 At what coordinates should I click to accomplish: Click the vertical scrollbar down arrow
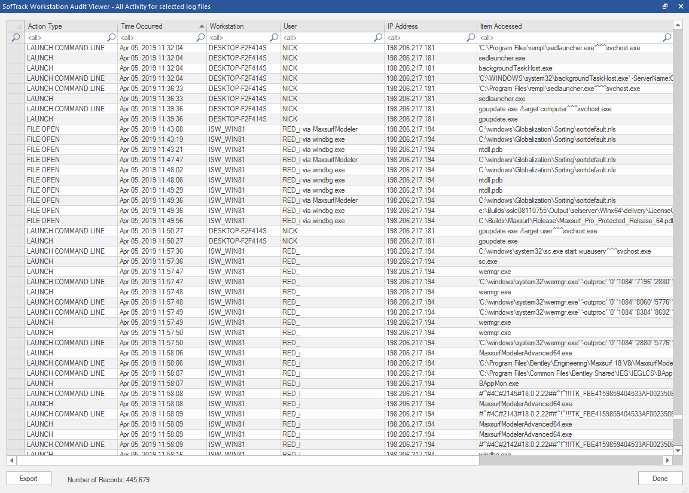pos(678,450)
